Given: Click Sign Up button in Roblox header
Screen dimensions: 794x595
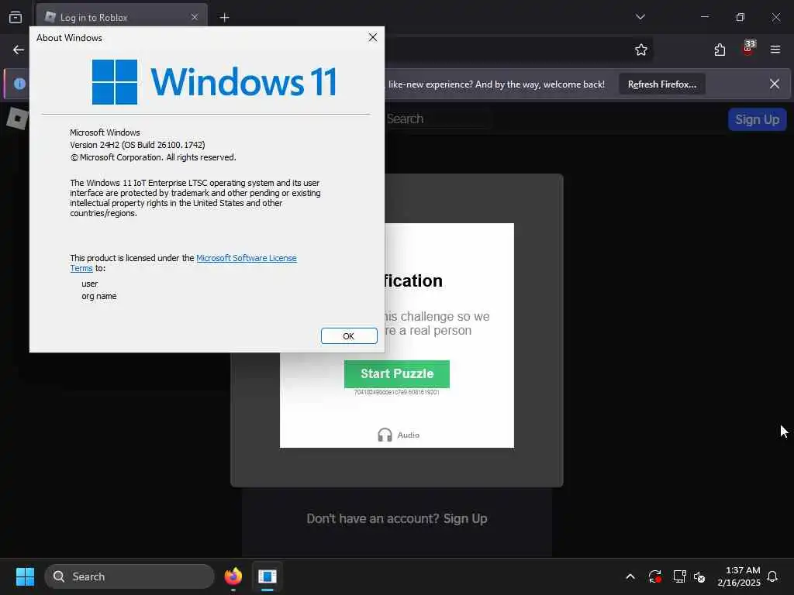Looking at the screenshot, I should coord(757,119).
